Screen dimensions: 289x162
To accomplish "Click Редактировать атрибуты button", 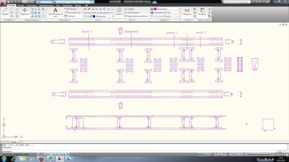I will point(136,16).
